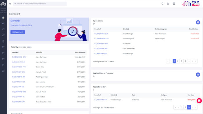Open Ruby Steel, Jane Steel case link
This screenshot has height=114, width=203.
coord(18,102)
